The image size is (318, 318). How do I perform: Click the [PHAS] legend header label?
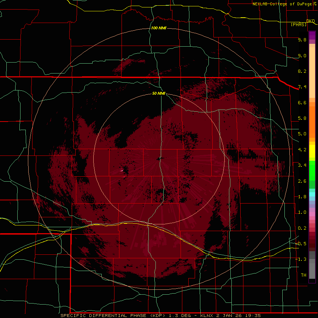pos(299,24)
